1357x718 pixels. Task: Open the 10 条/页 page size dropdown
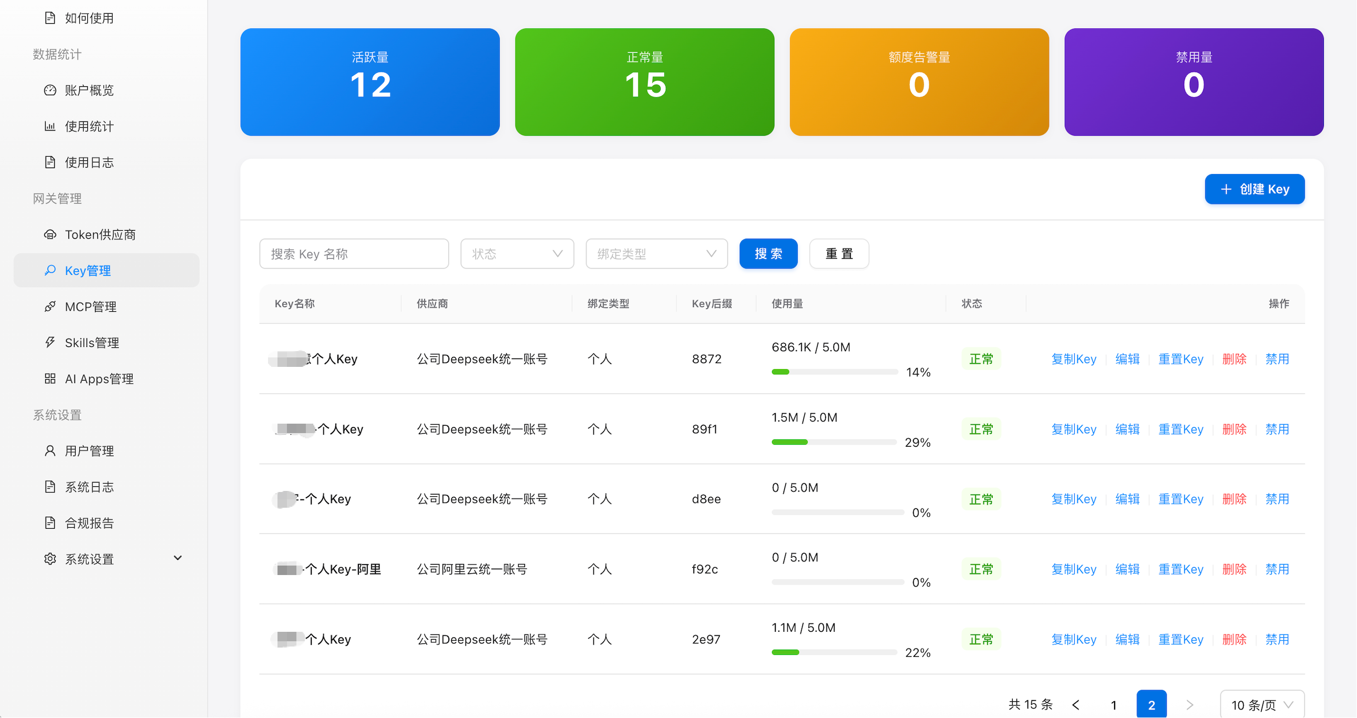click(x=1262, y=705)
